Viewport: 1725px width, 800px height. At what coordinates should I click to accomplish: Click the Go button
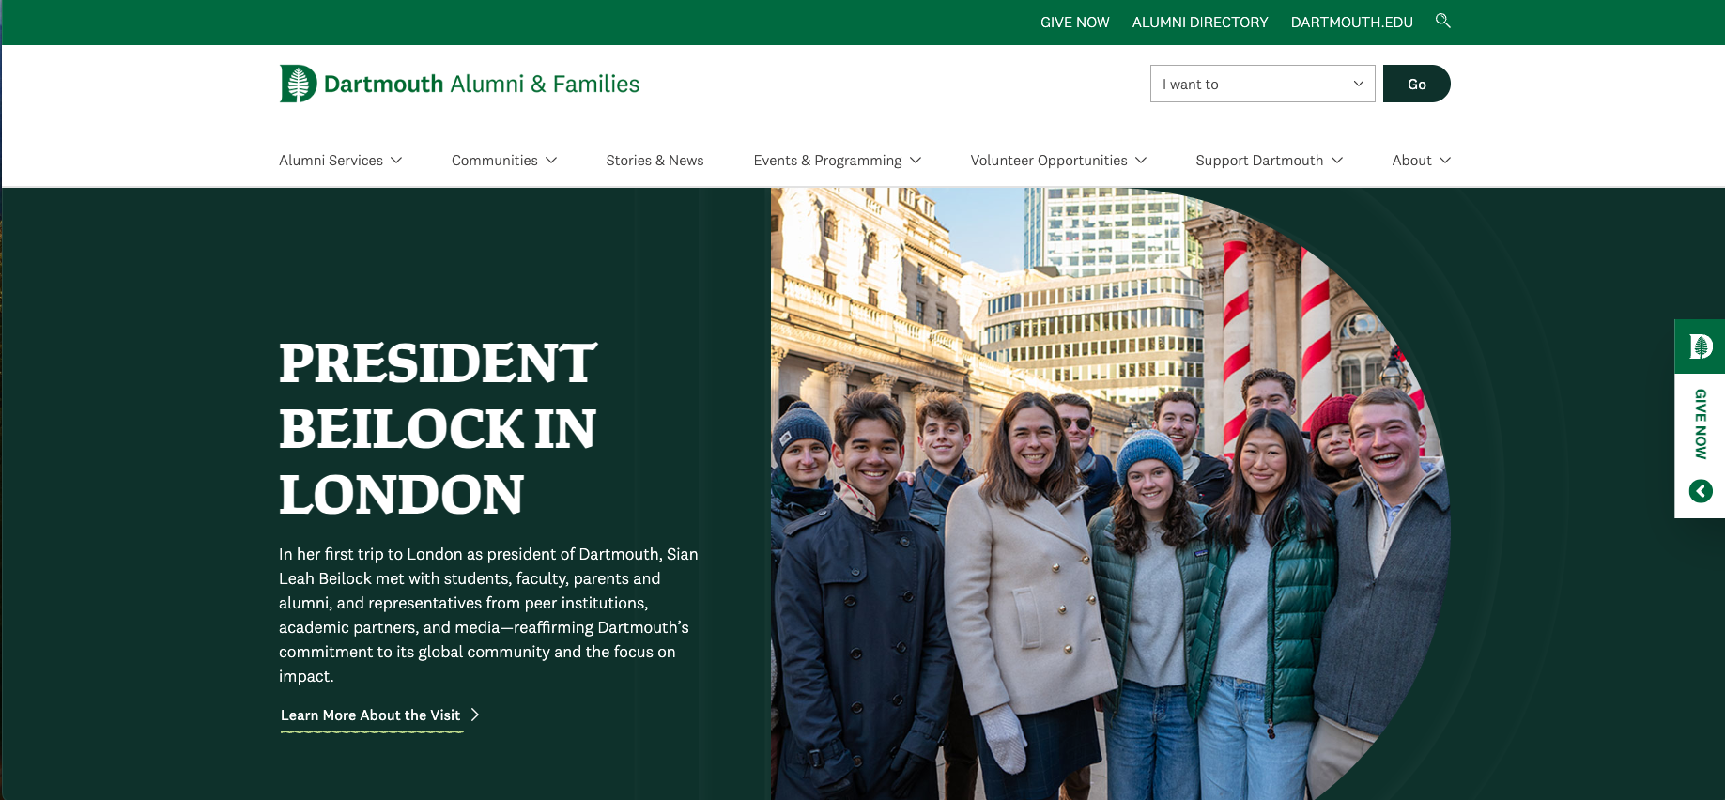1416,84
